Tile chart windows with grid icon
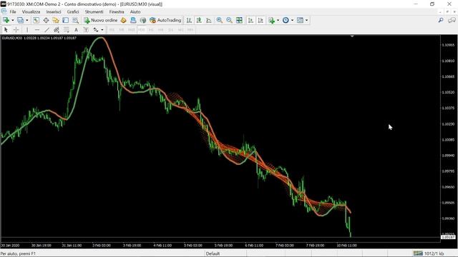This screenshot has width=458, height=257. click(239, 20)
